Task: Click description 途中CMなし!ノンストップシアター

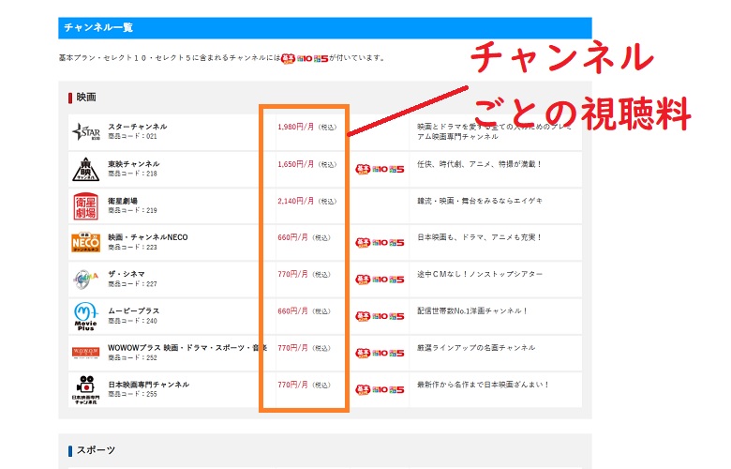Action: tap(480, 275)
